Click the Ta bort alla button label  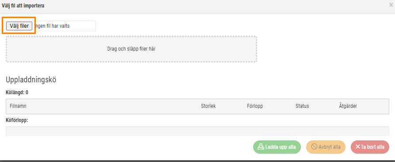(x=372, y=147)
